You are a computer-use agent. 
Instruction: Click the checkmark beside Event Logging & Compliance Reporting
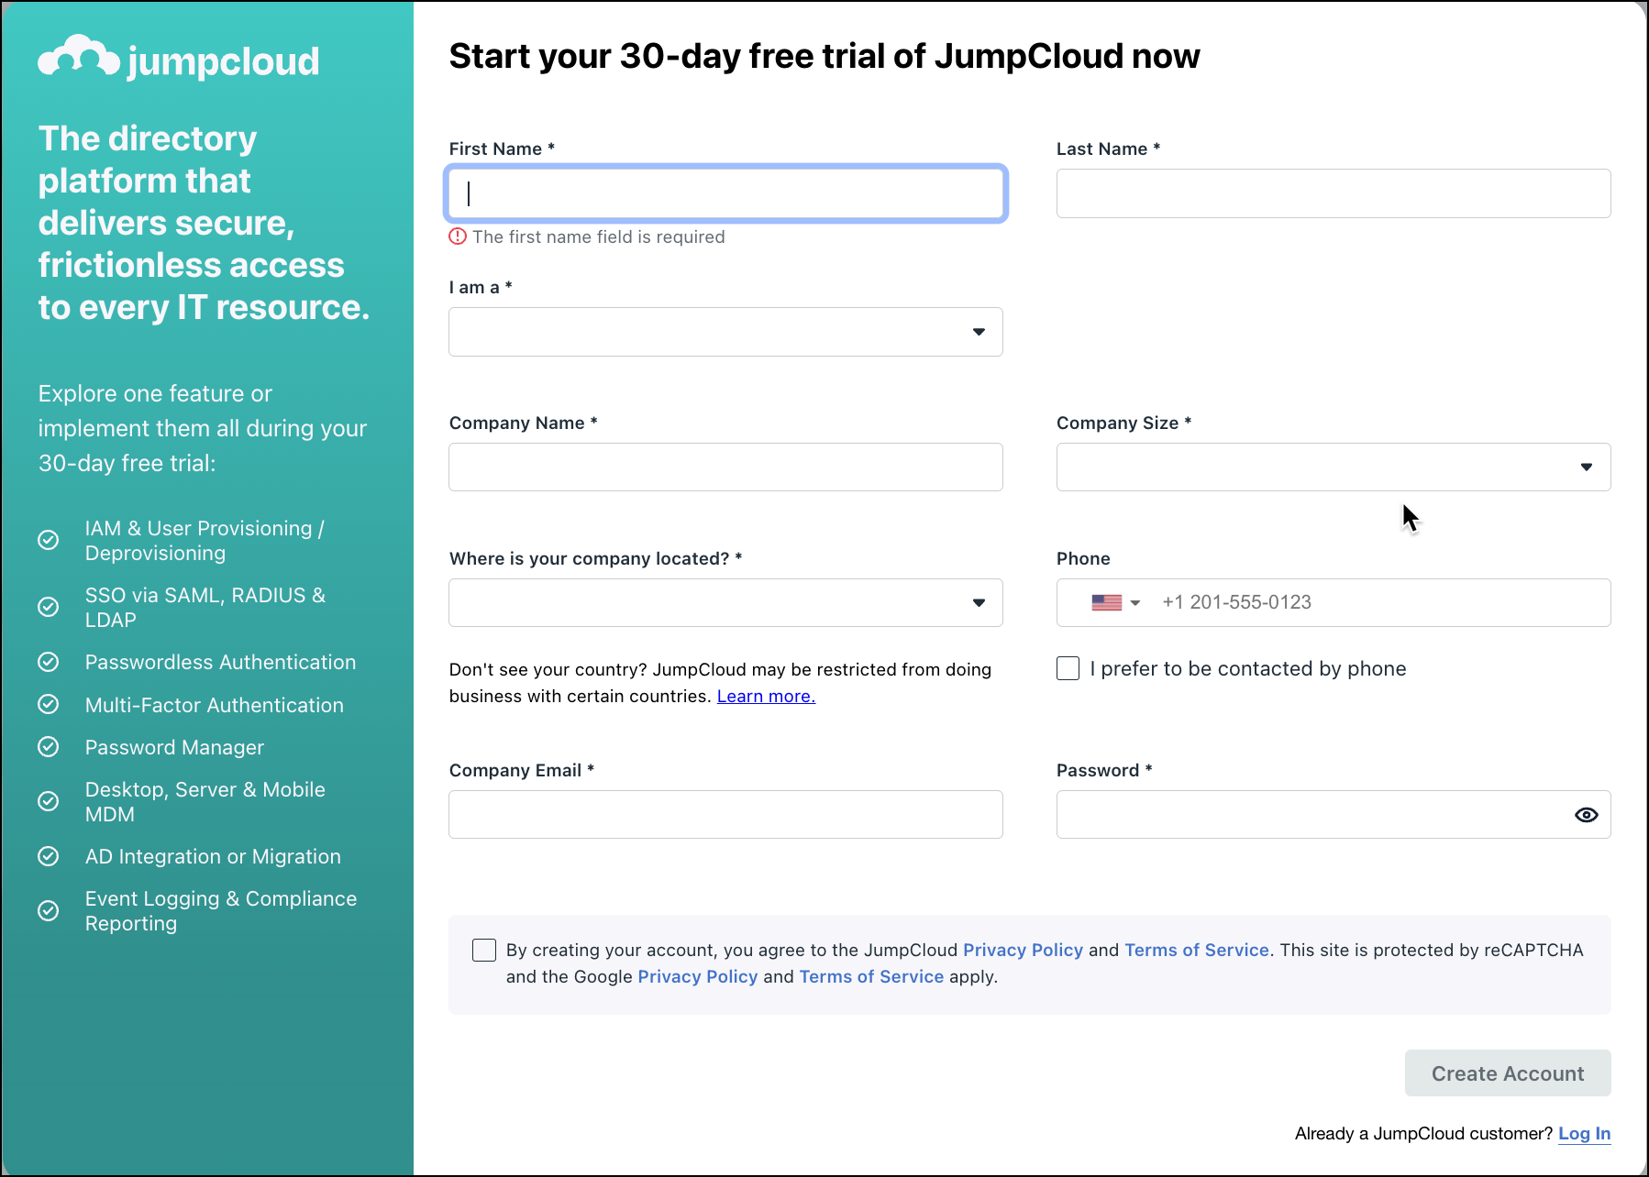[x=48, y=910]
